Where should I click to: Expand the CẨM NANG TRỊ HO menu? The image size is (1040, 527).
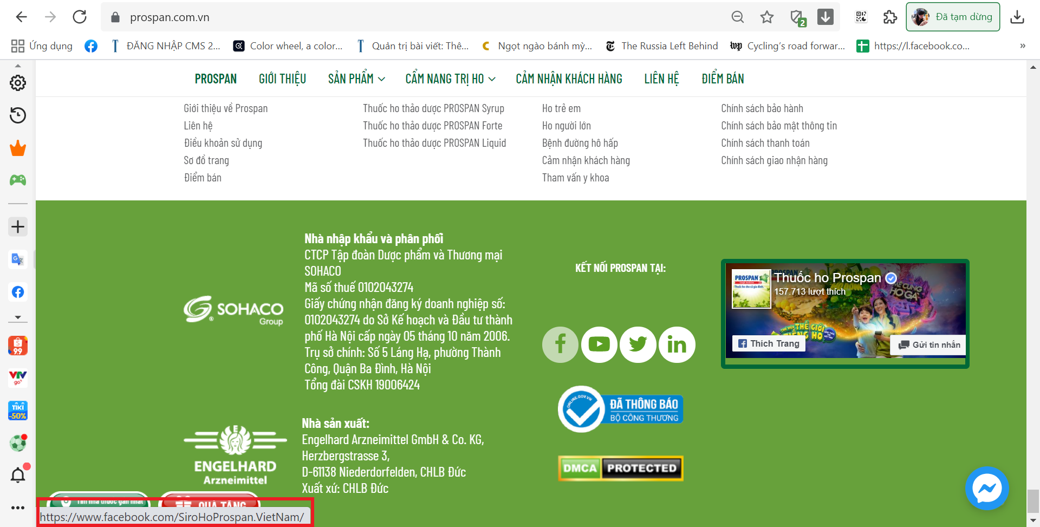(x=450, y=79)
